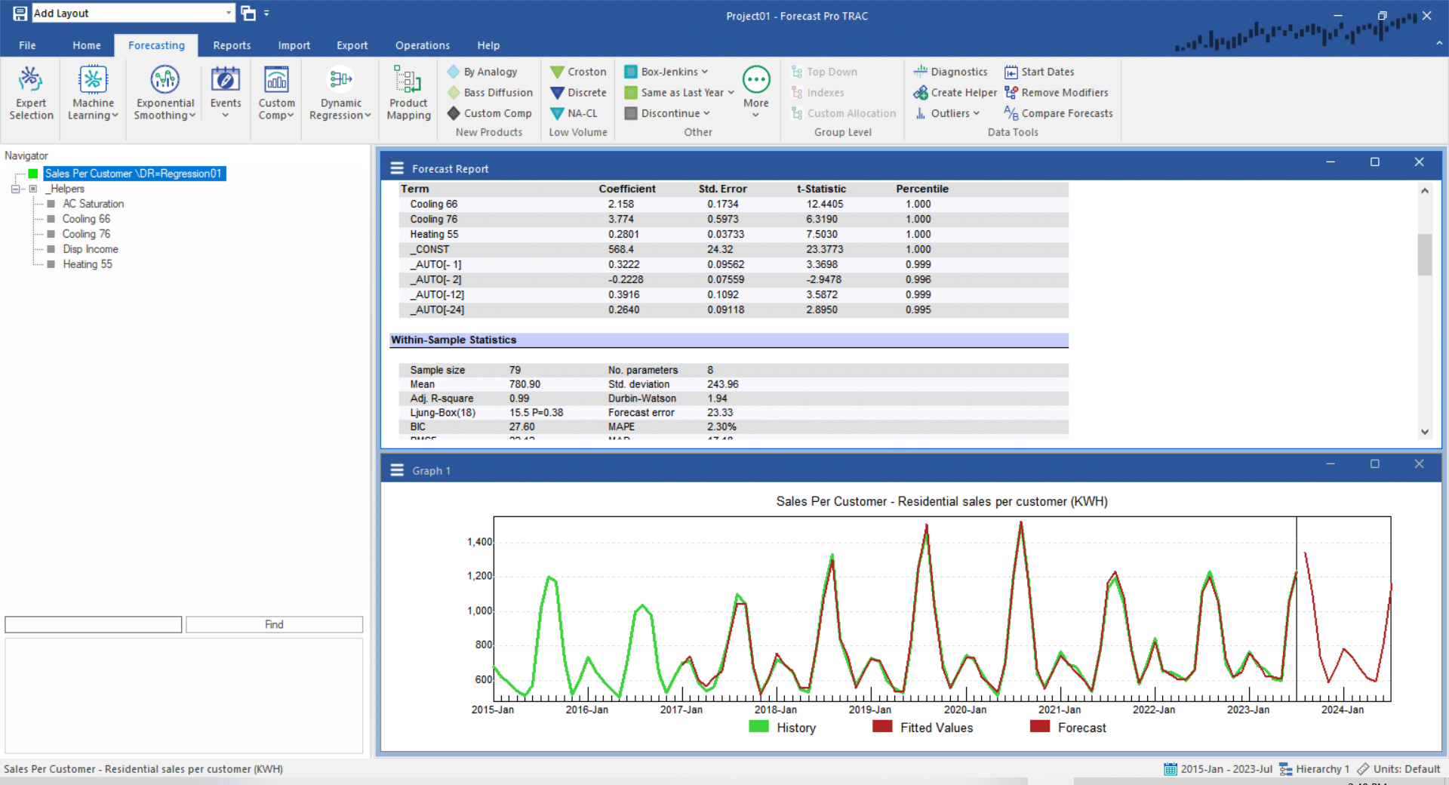This screenshot has height=785, width=1449.
Task: Toggle the green Sales Per Customer marker
Action: (33, 174)
